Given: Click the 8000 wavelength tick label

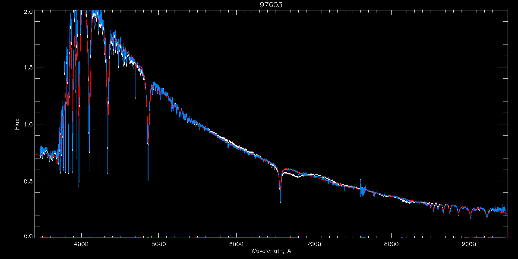Looking at the screenshot, I should [391, 244].
